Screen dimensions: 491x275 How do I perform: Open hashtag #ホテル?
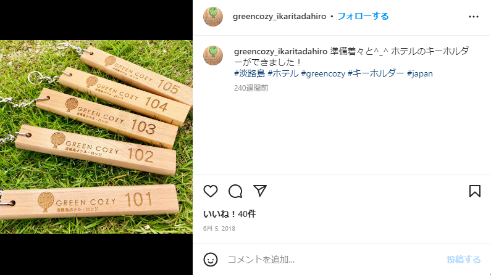pos(283,73)
